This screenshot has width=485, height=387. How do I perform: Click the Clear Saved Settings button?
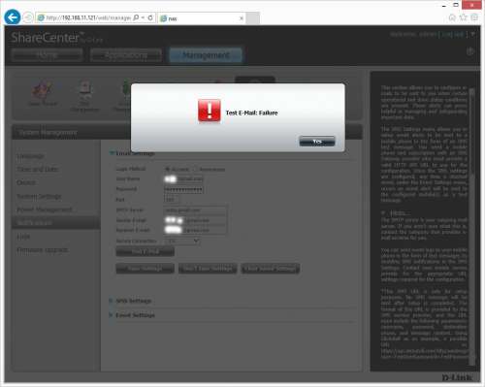point(270,269)
